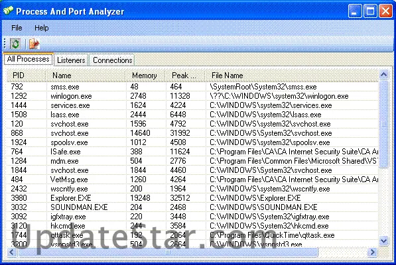Select the winlogon.exe process row
This screenshot has width=396, height=265.
pyautogui.click(x=192, y=96)
